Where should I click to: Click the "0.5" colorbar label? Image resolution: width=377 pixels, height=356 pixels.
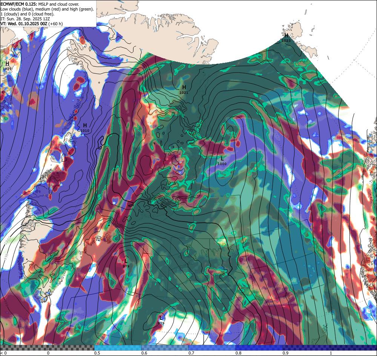(97, 353)
